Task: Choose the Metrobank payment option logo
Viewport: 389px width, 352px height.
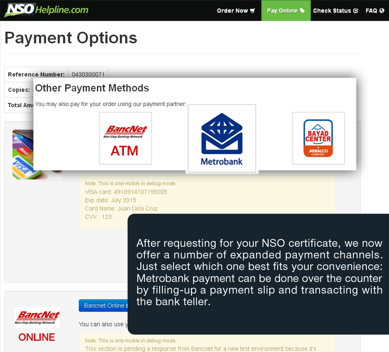Action: [x=222, y=139]
